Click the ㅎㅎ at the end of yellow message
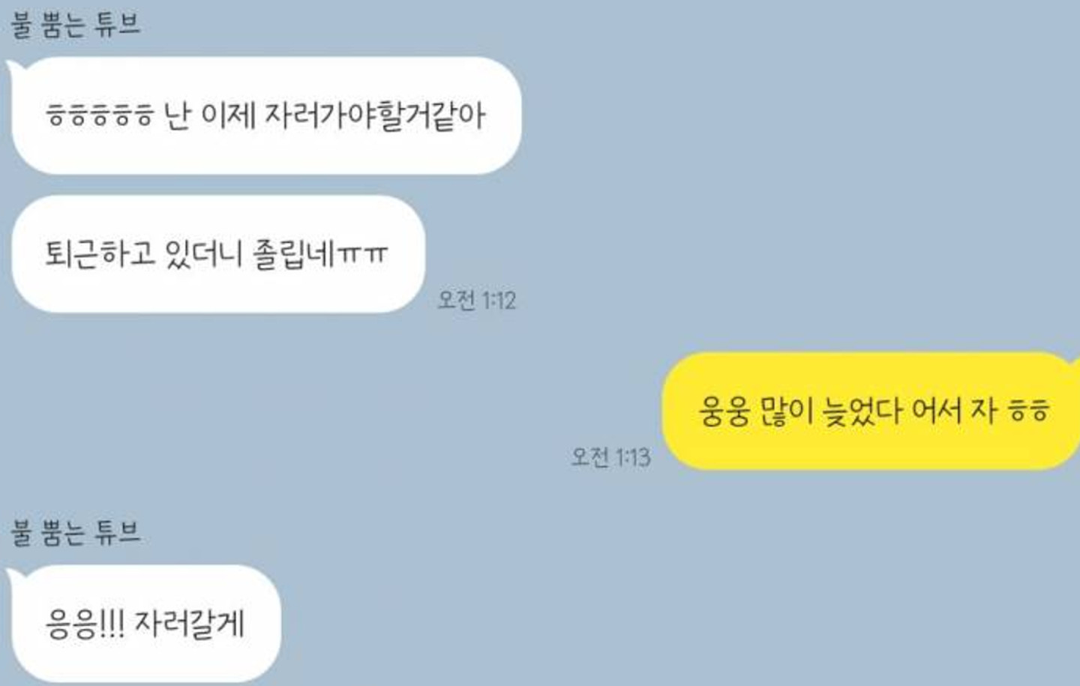The height and width of the screenshot is (686, 1080). [1027, 411]
